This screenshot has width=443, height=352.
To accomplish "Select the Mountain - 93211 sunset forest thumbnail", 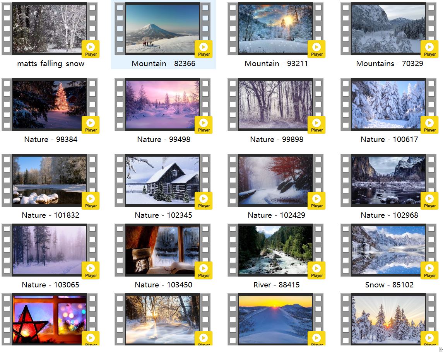I will (275, 29).
